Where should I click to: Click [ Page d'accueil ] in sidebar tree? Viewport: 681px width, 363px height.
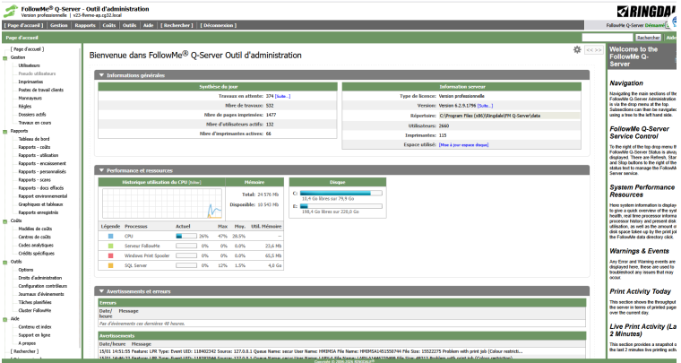coord(28,49)
